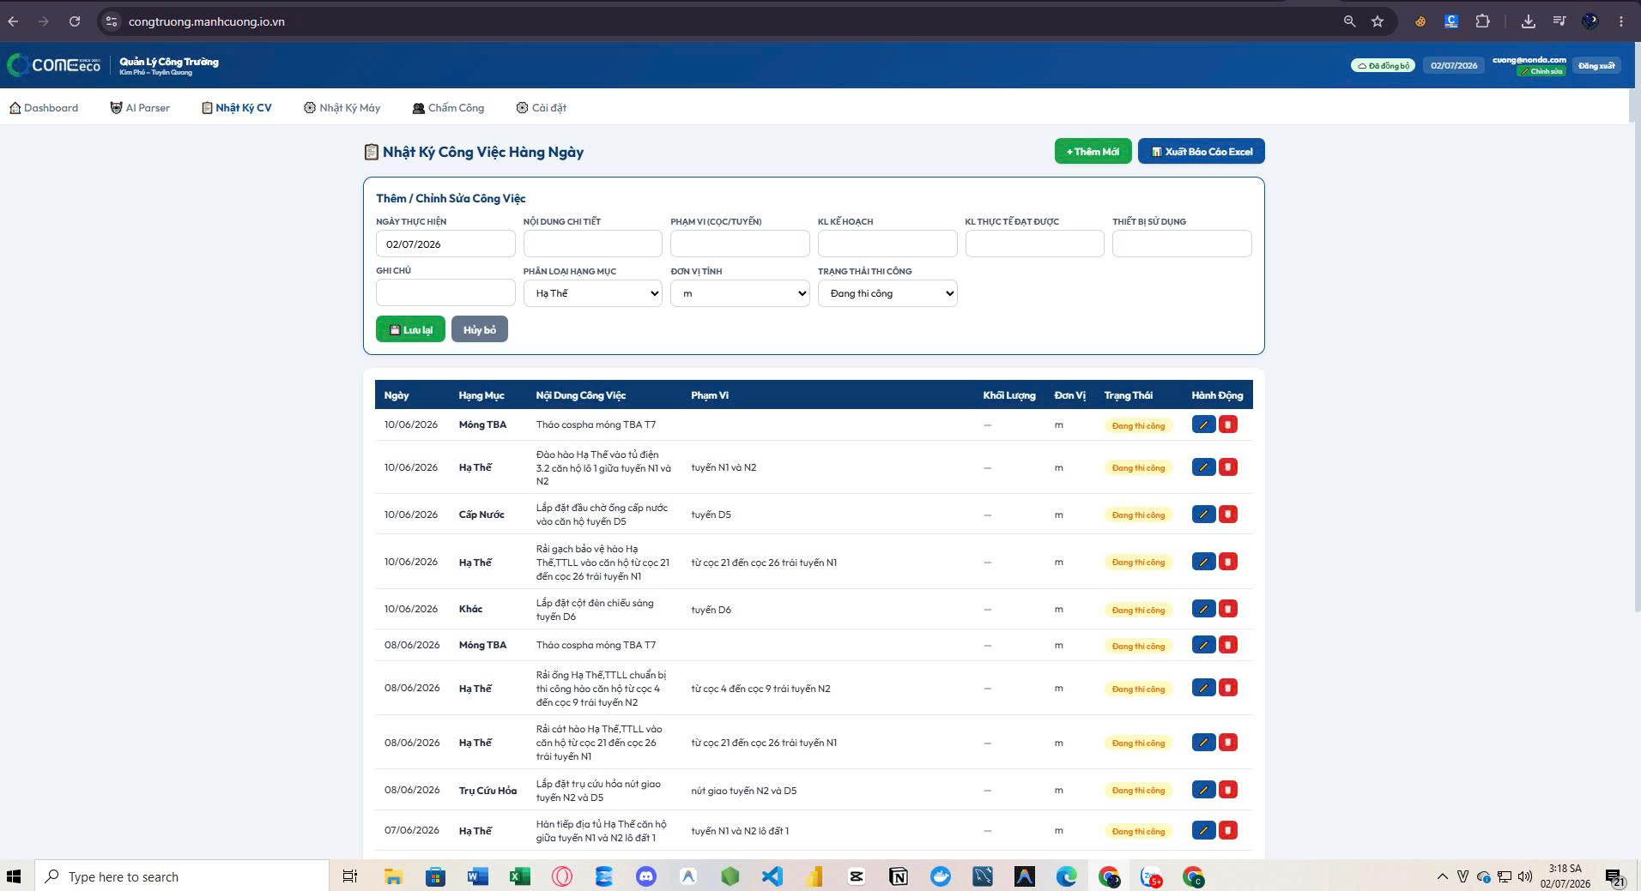Click the Xuất Báo Cáo Excel button
The height and width of the screenshot is (891, 1641).
point(1201,152)
